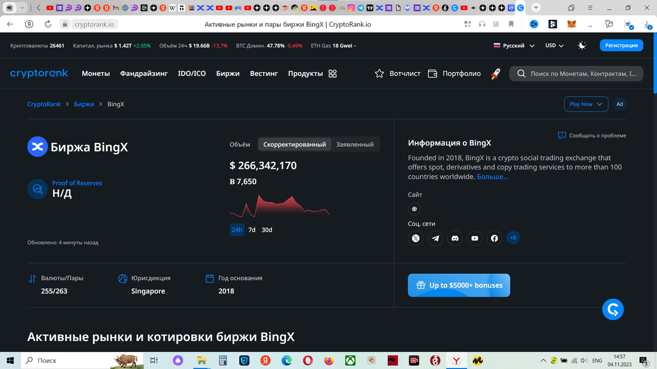Click the floating chat widget icon
This screenshot has height=369, width=657.
pyautogui.click(x=613, y=309)
